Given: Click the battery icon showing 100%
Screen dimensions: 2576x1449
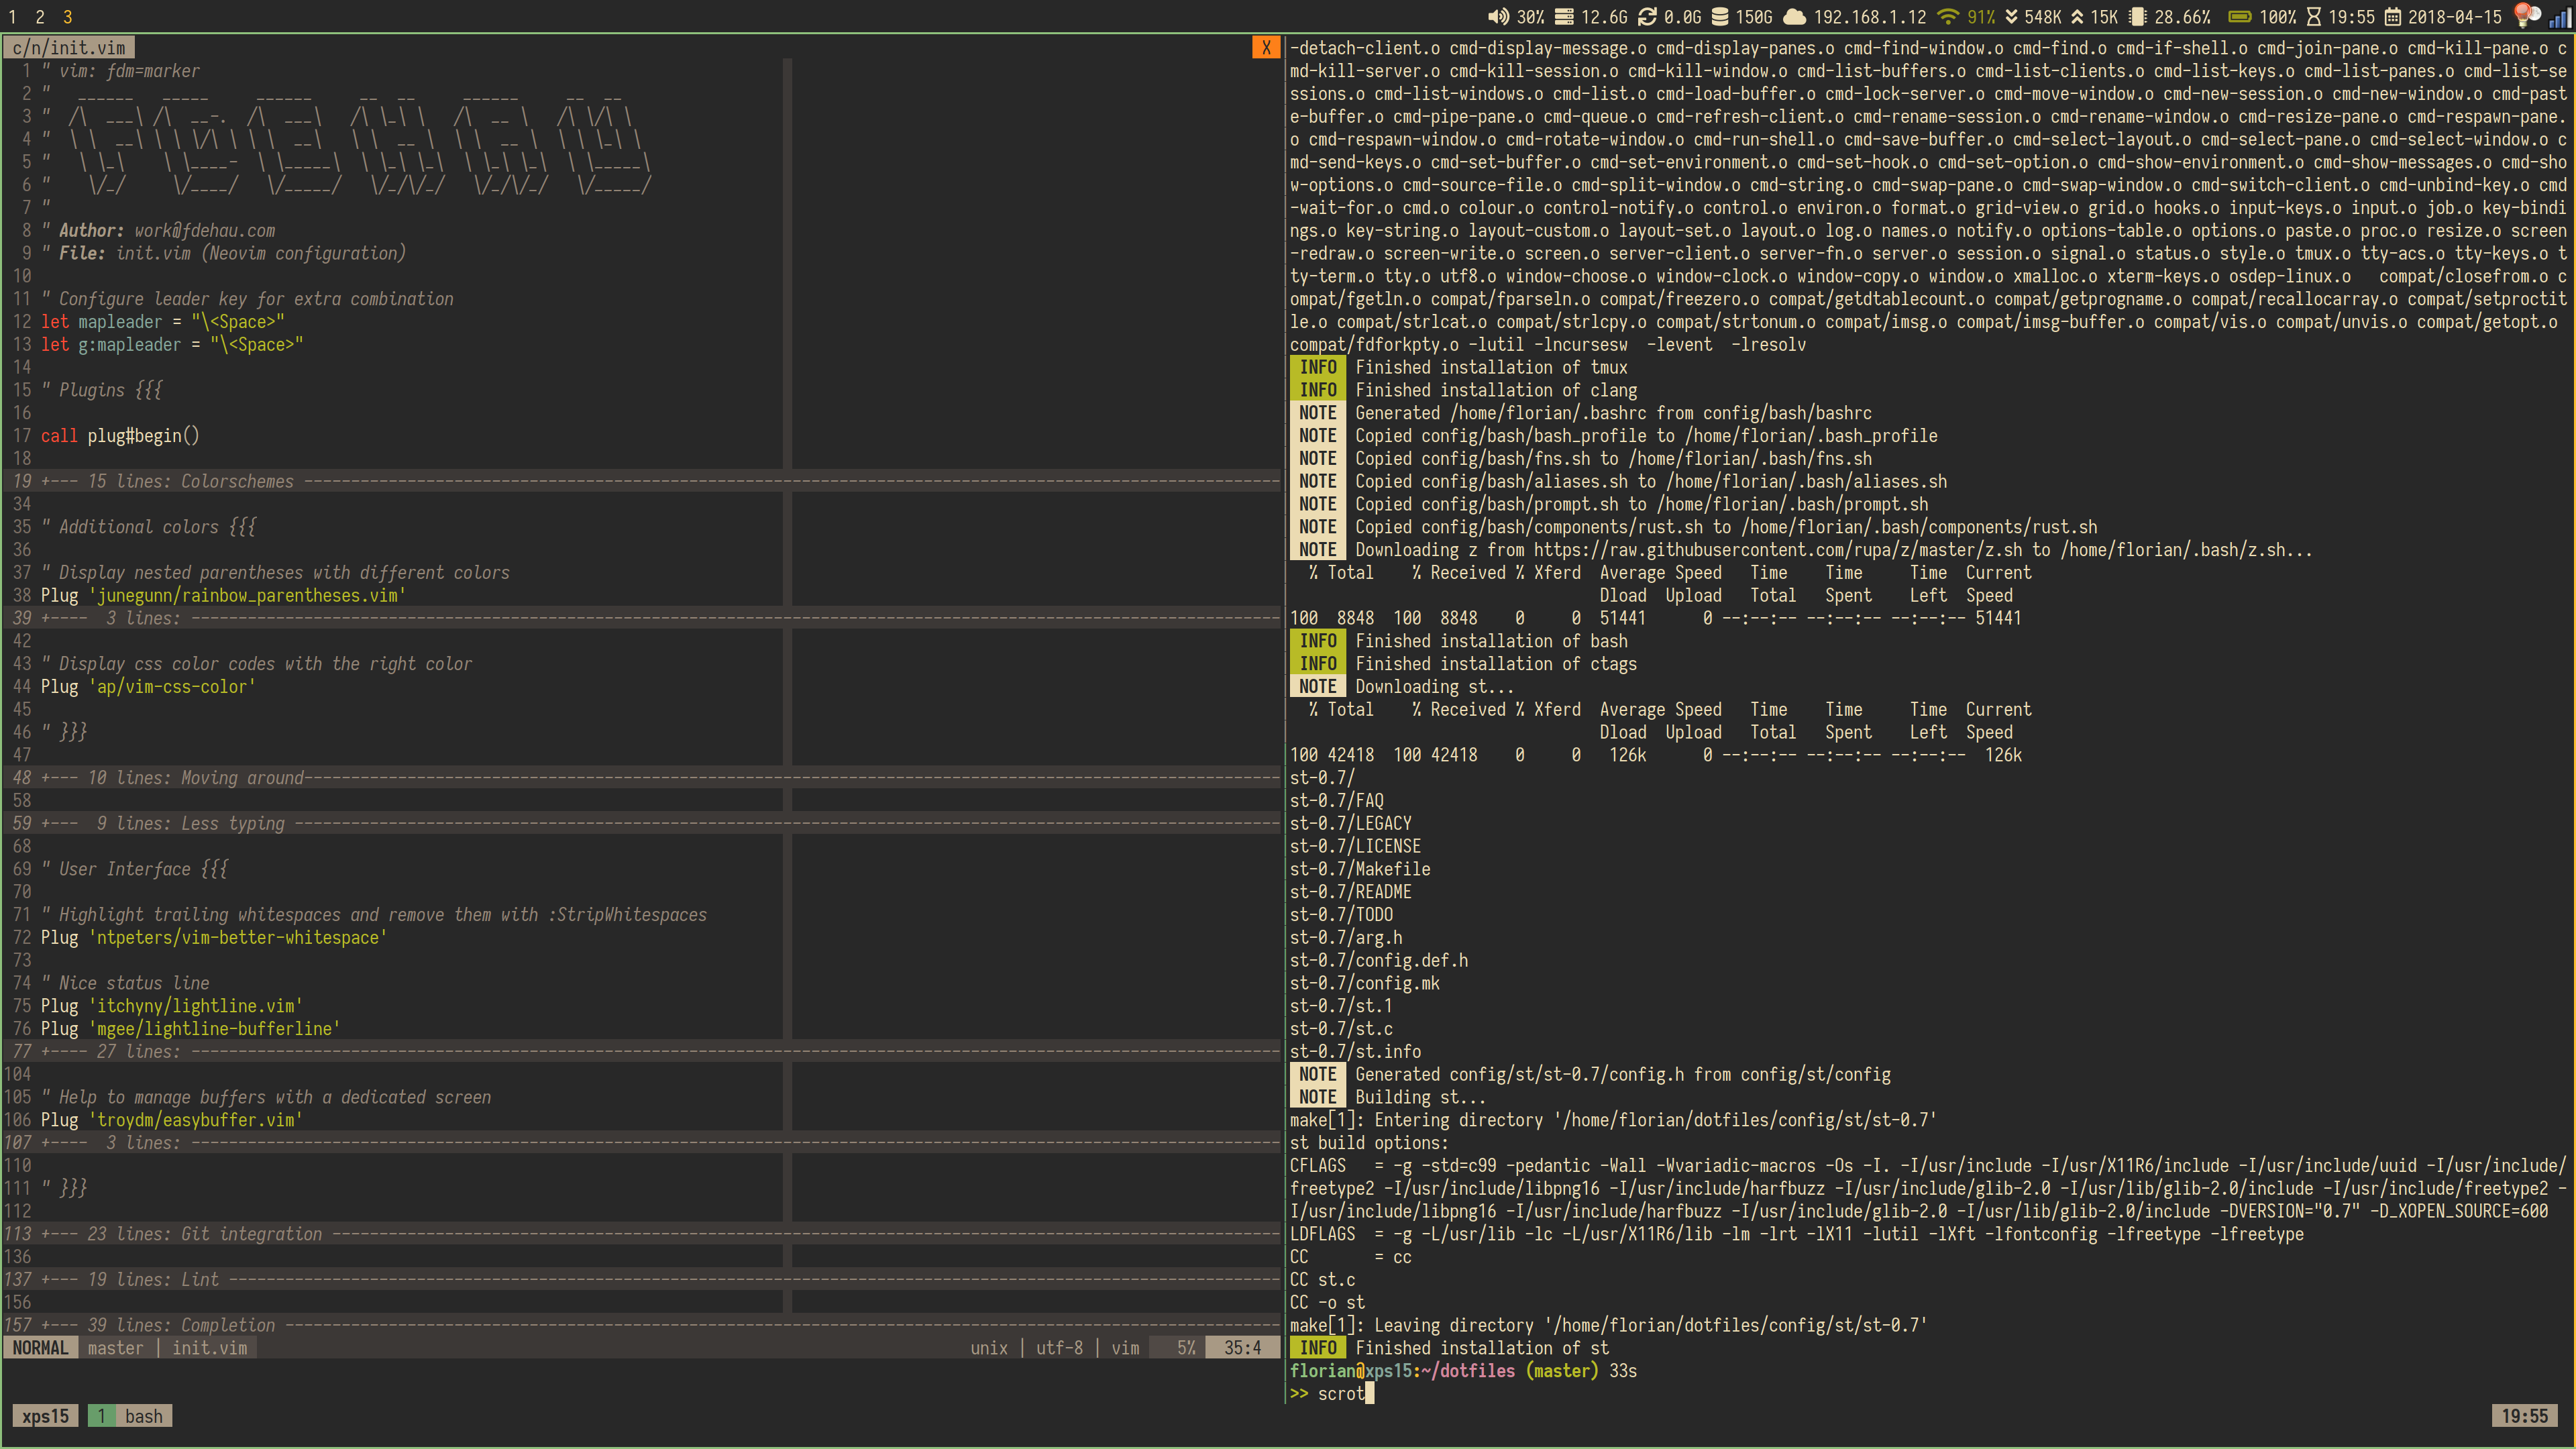Looking at the screenshot, I should click(x=2240, y=16).
